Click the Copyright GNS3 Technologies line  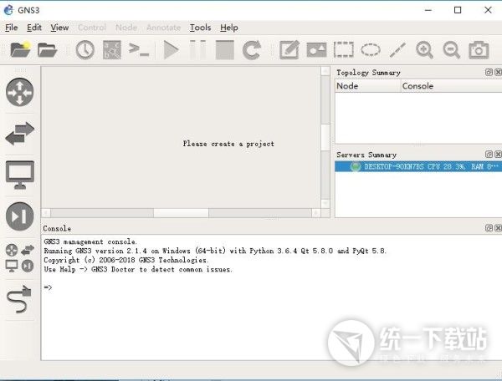126,260
